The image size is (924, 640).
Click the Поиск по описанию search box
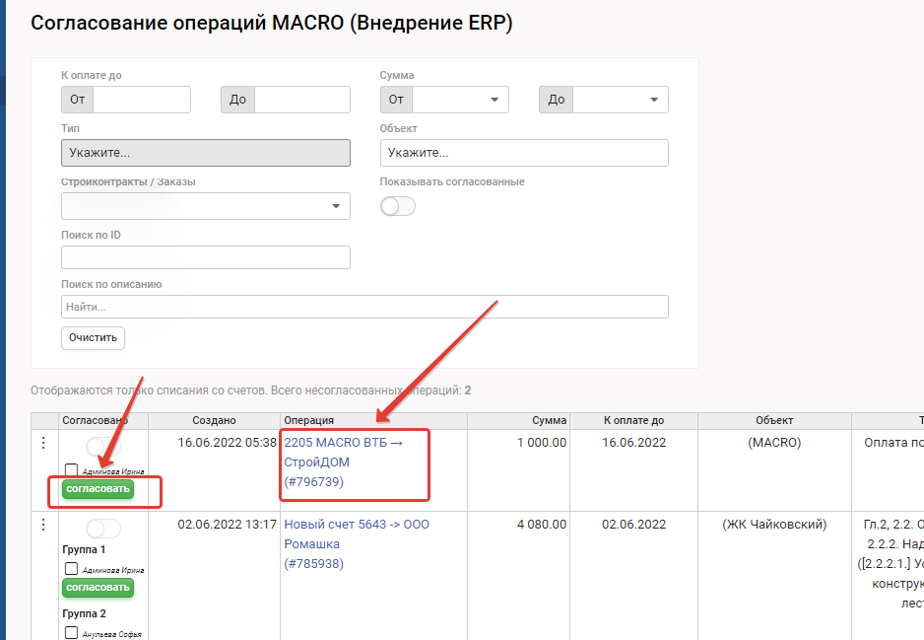pyautogui.click(x=364, y=307)
